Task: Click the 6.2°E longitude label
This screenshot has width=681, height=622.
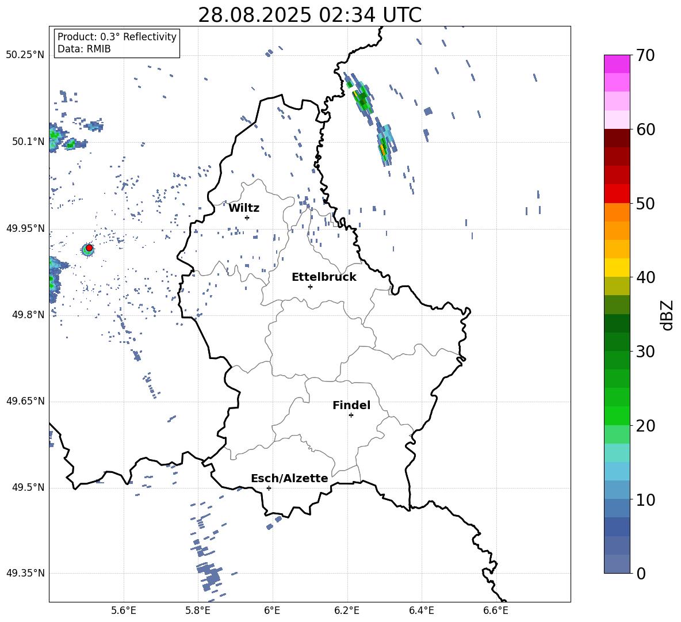Action: point(347,610)
